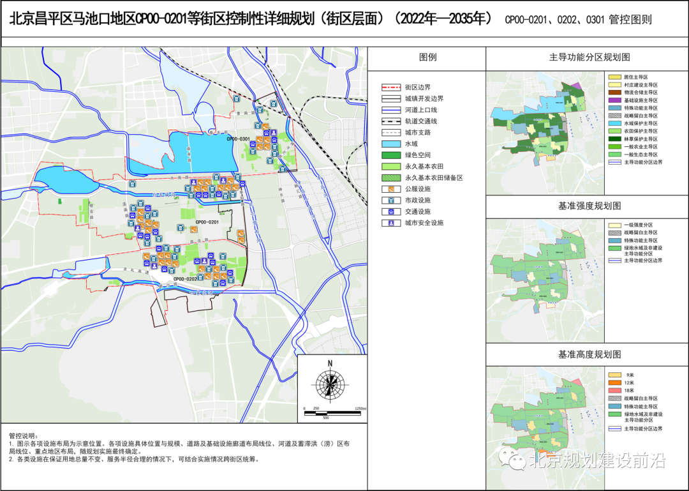The height and width of the screenshot is (491, 689).
Task: Click the 水域 light blue legend swatch
Action: point(390,144)
